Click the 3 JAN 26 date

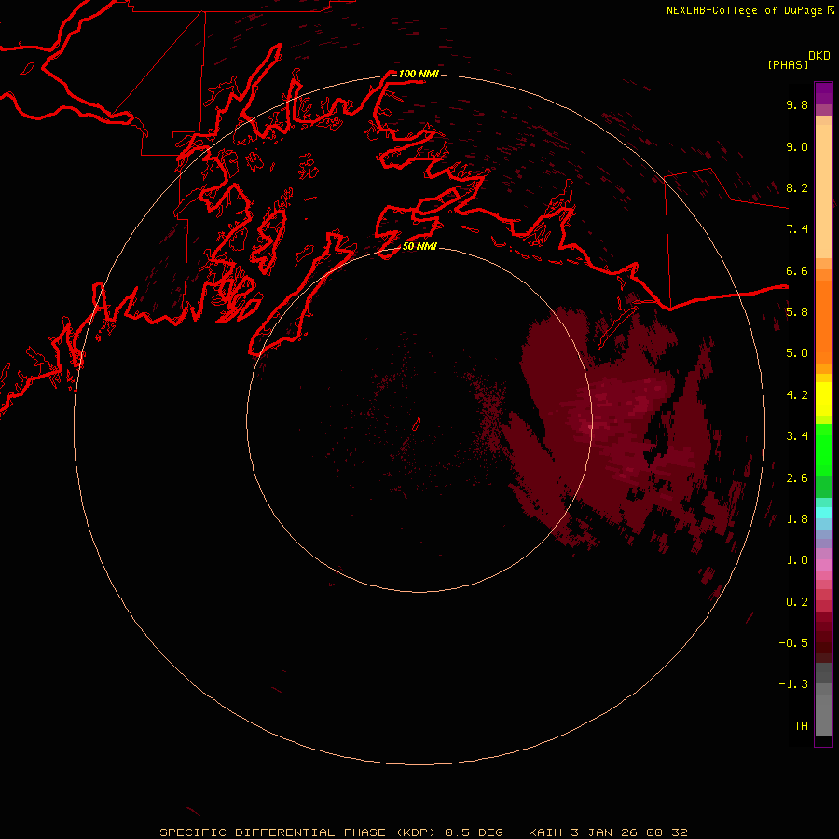coord(604,832)
